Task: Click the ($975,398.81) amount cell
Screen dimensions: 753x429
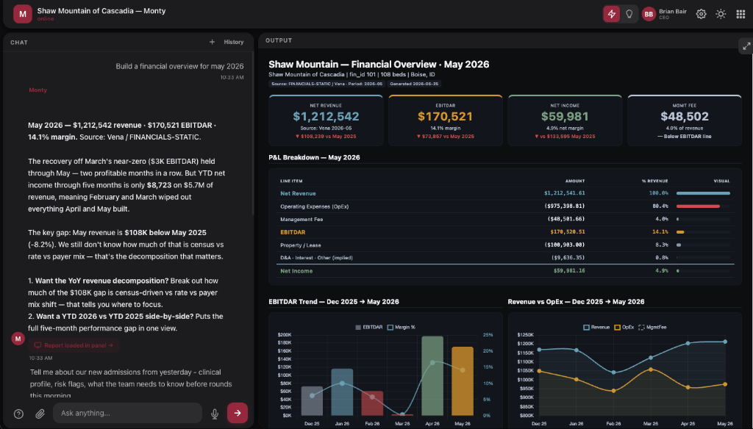Action: click(x=564, y=206)
